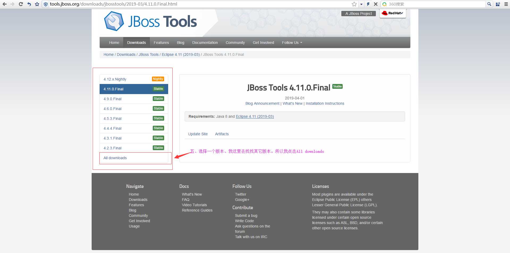This screenshot has height=253, width=510.
Task: Open the extensions grid icon
Action: tap(498, 4)
